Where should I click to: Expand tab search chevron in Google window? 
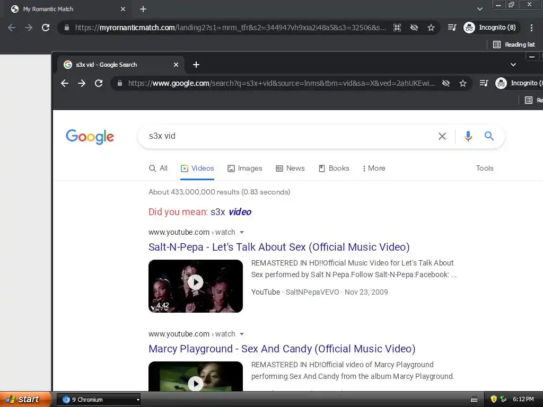coord(513,65)
